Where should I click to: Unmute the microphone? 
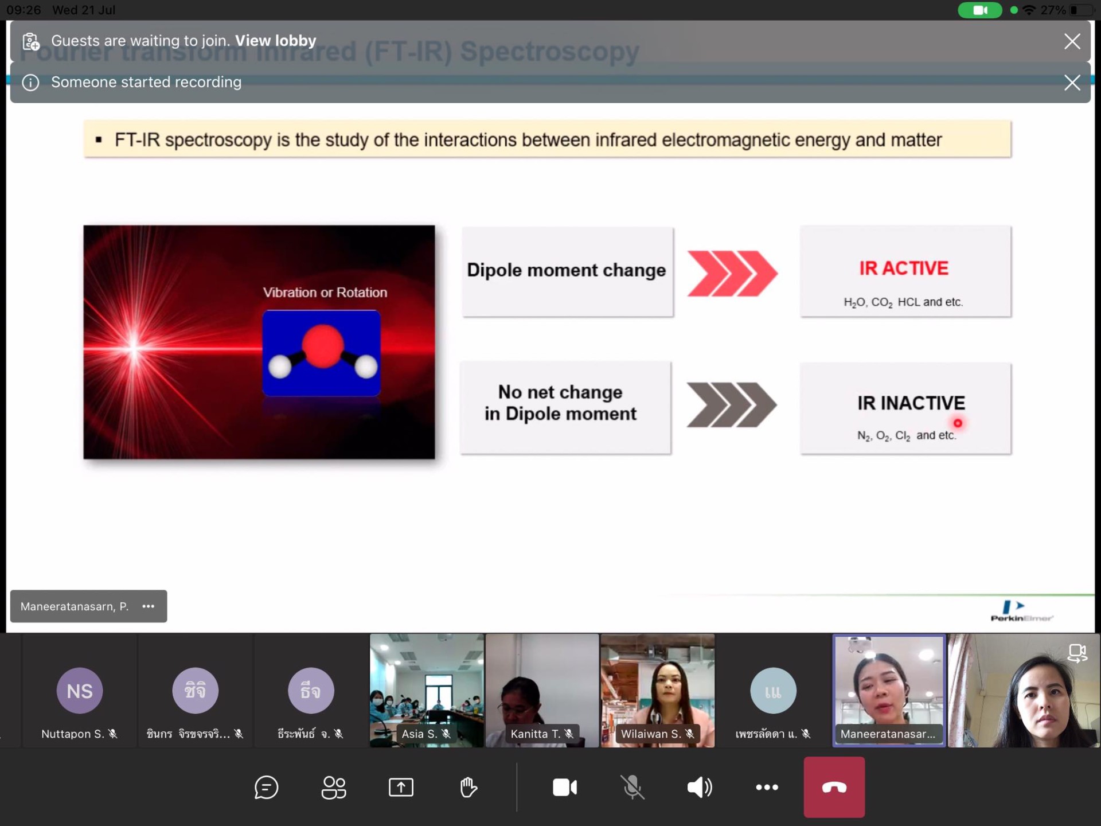tap(633, 787)
